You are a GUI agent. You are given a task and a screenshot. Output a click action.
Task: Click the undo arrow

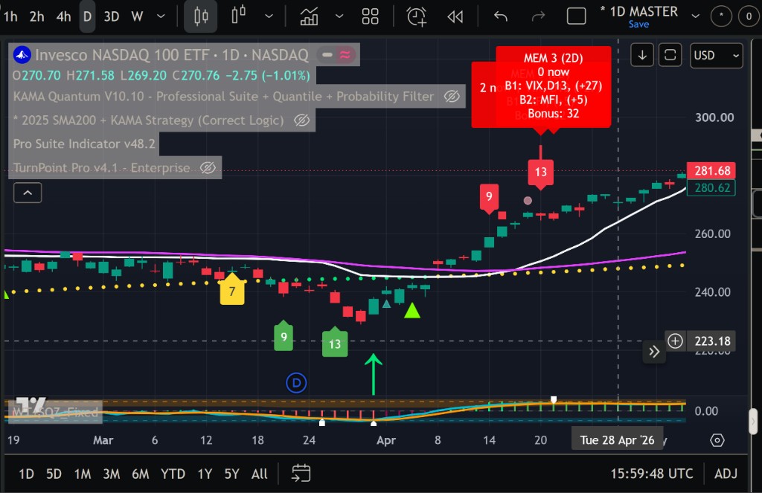[x=501, y=16]
